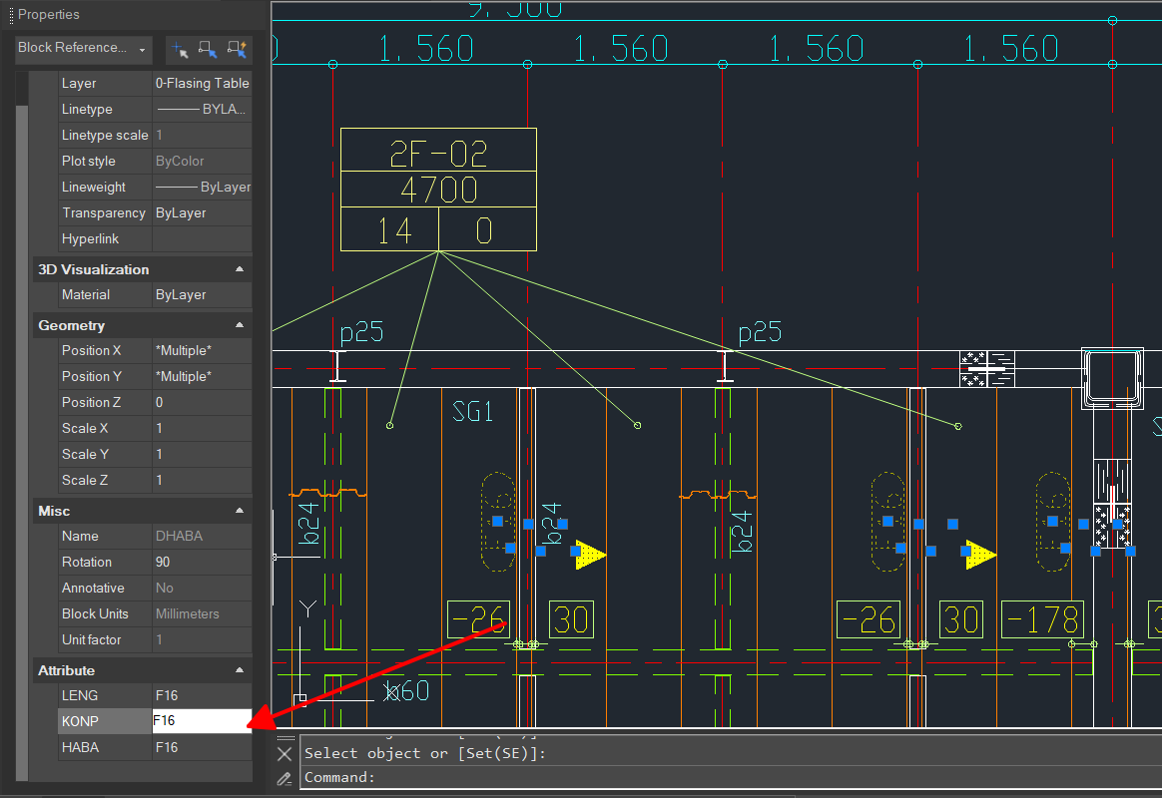Screen dimensions: 1162x798
Task: Click the Layer value 0-Flasing Table
Action: point(202,84)
